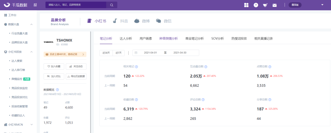Screen dimensions: 331x133
Task: Switch to 笔记分析 tab
Action: click(106, 38)
